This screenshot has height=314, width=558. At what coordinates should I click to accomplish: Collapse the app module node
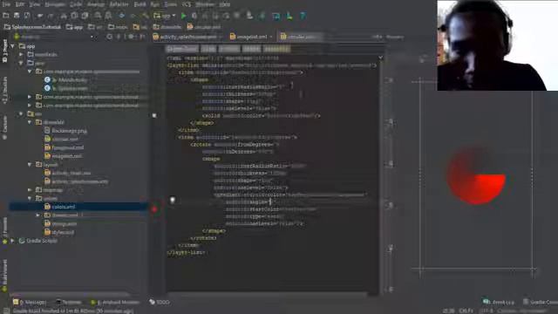tap(12, 46)
